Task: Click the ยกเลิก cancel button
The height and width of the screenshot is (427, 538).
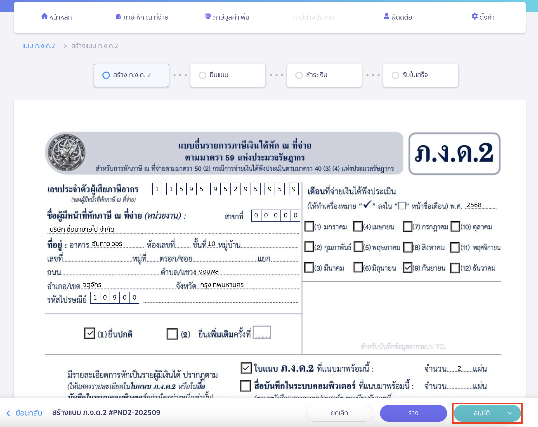Action: [x=339, y=413]
